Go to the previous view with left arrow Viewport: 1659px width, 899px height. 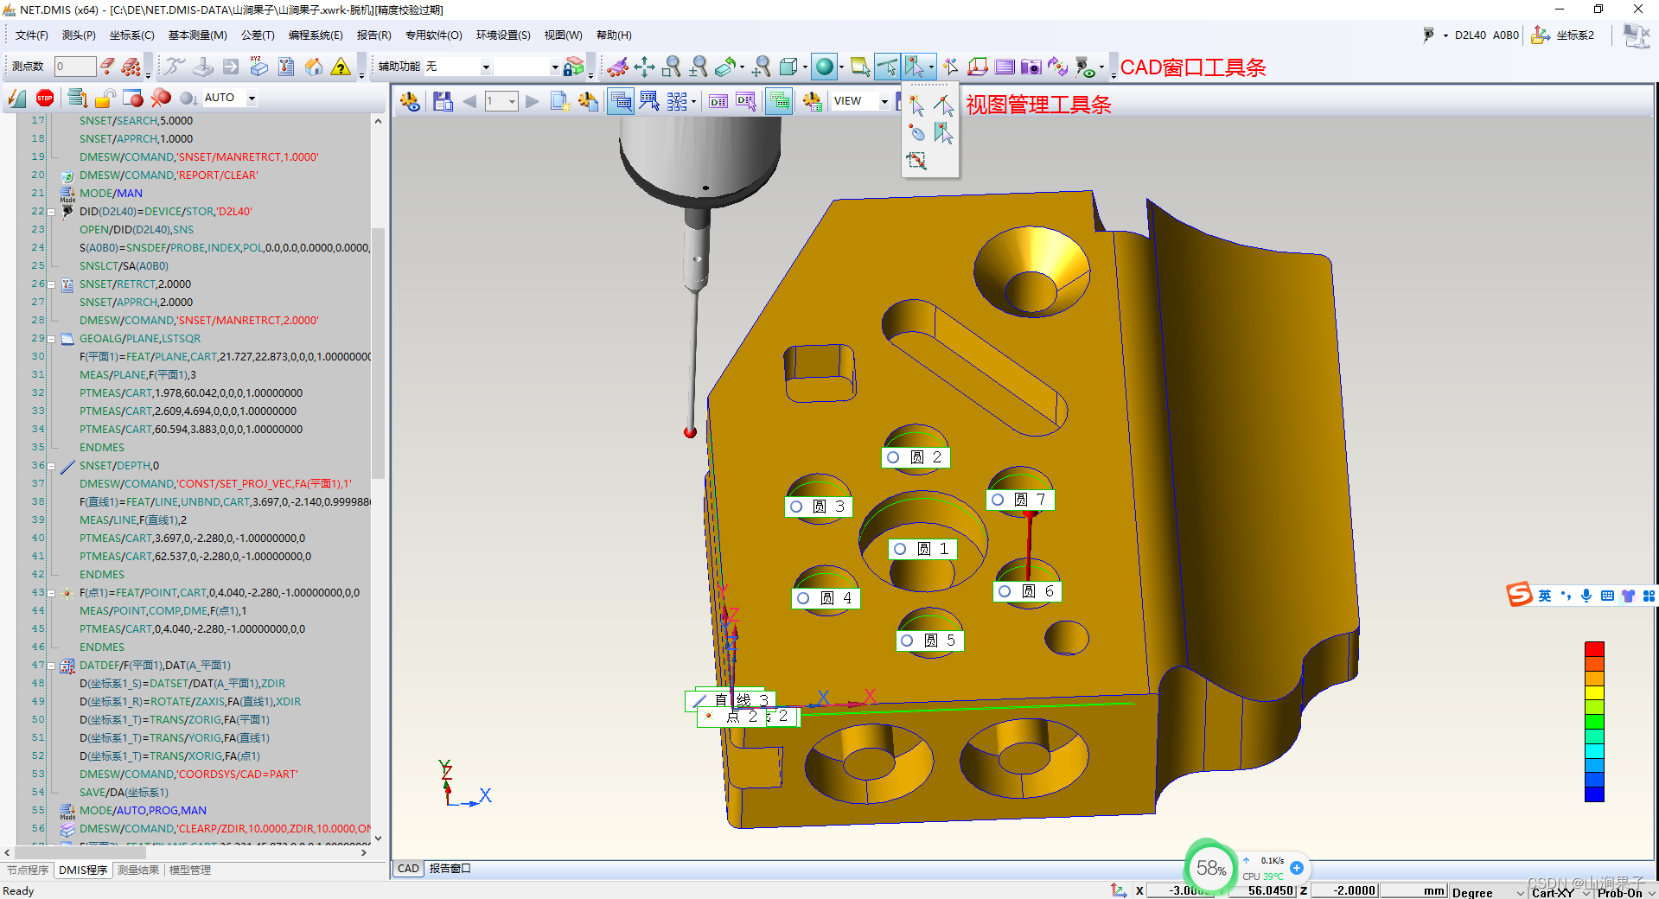469,101
